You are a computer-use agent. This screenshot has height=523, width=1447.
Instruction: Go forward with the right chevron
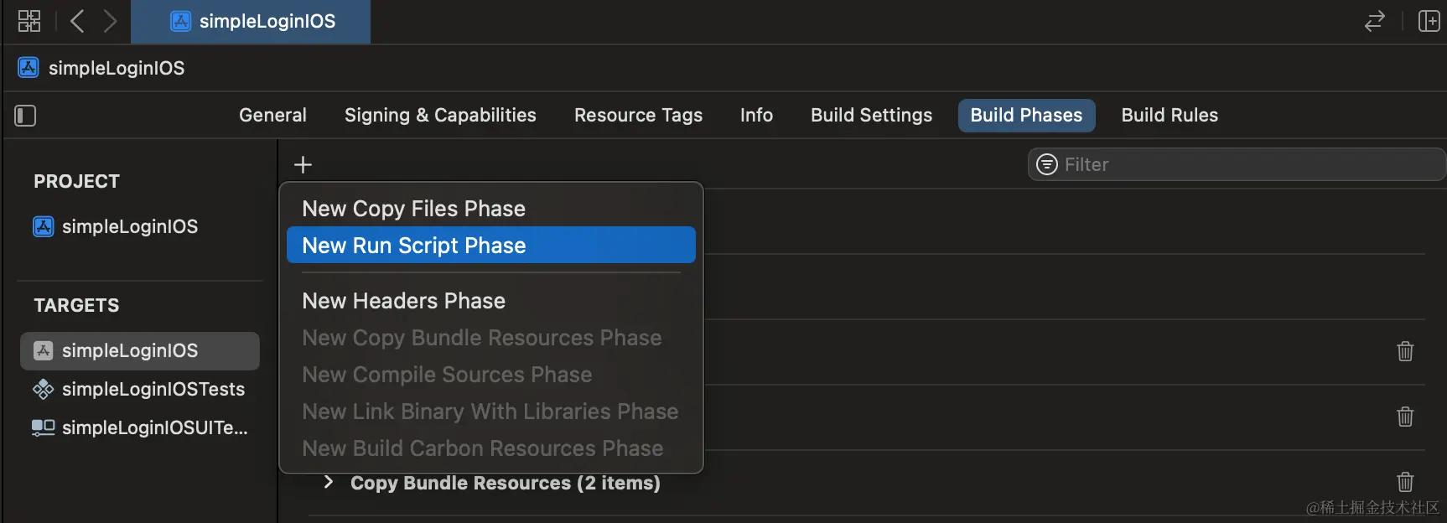110,21
